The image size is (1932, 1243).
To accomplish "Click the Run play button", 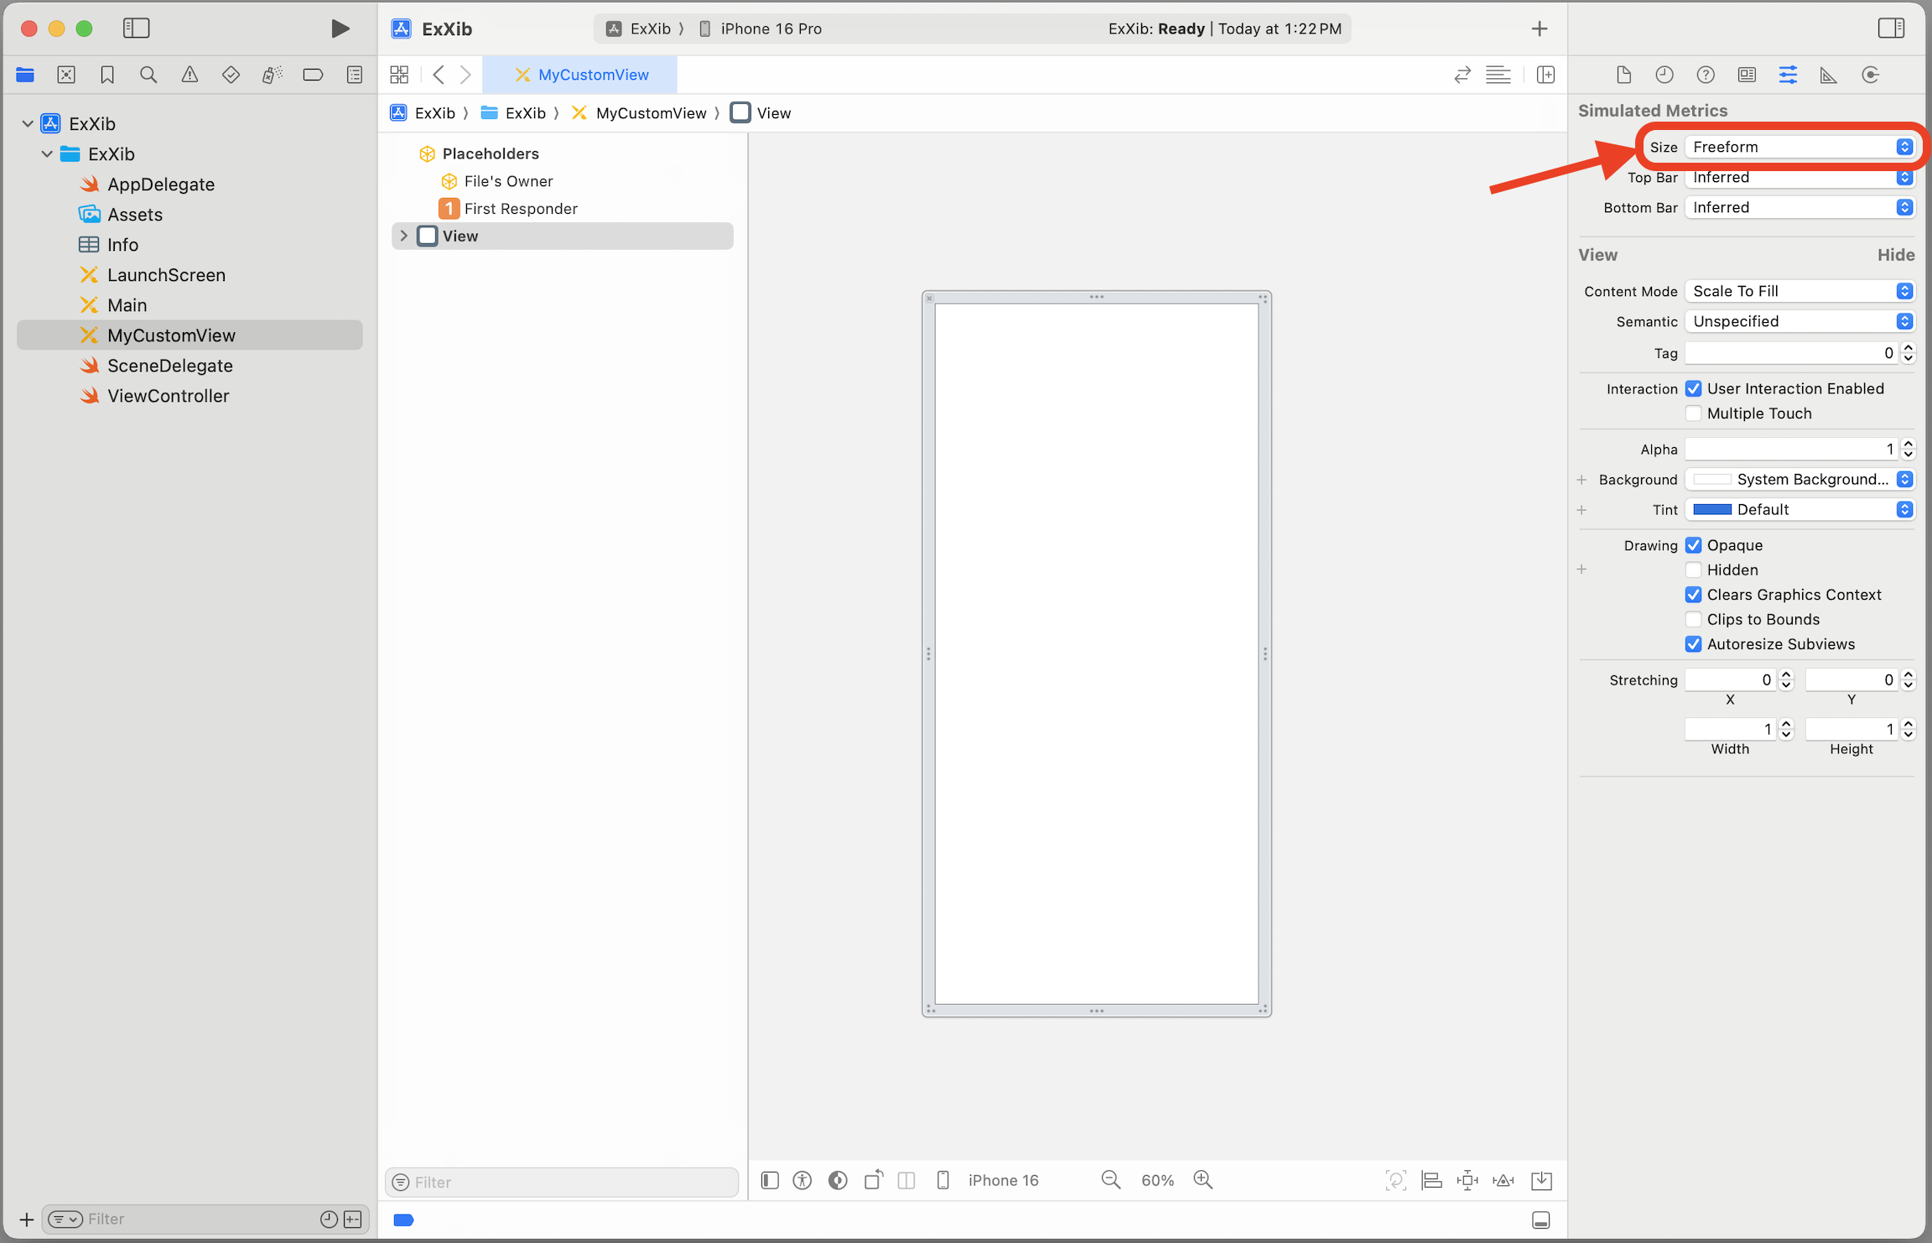I will (340, 29).
